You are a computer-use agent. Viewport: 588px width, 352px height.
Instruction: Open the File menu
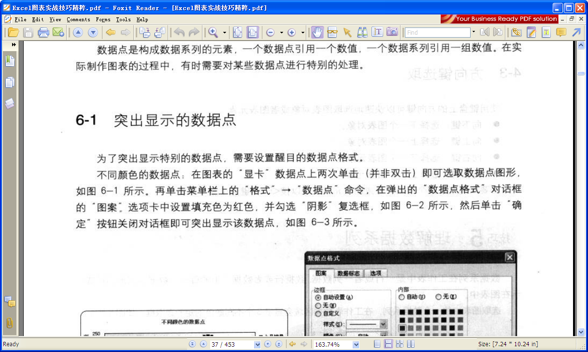20,19
